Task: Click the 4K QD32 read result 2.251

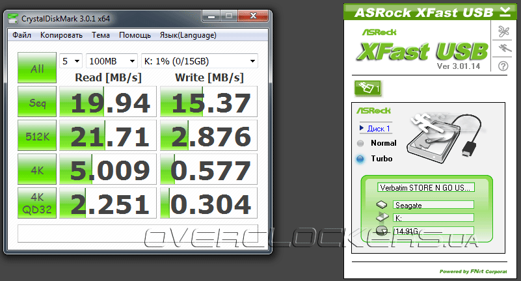Action: pos(108,203)
